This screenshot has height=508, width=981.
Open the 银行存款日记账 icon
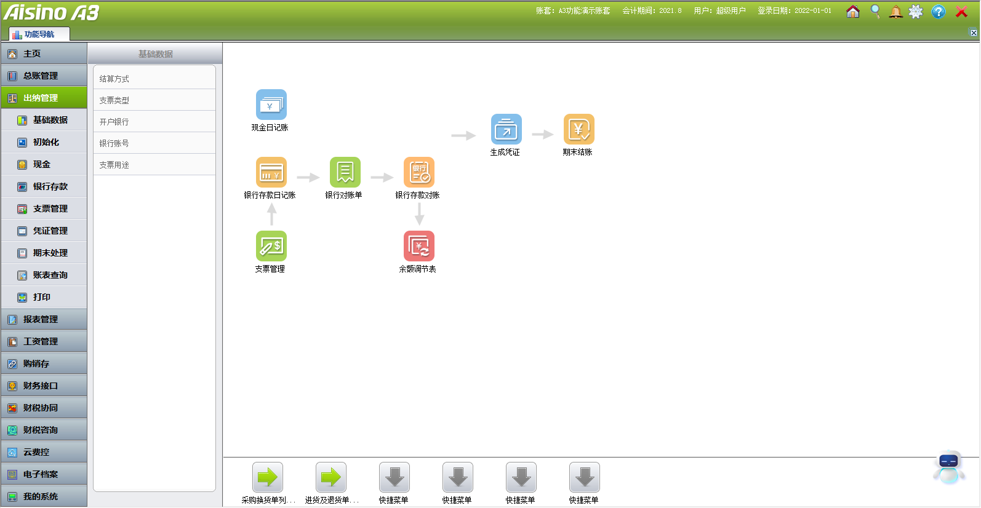point(271,173)
